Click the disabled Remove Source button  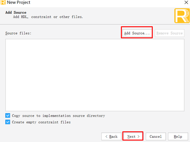coord(170,33)
